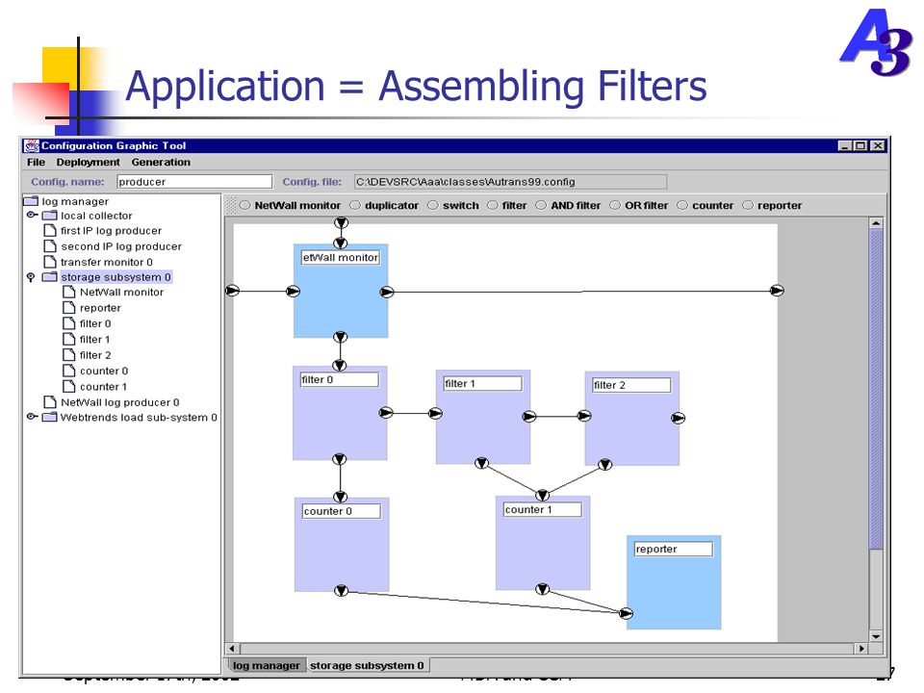
Task: Click the NetWall monitor block right output port
Action: click(387, 292)
